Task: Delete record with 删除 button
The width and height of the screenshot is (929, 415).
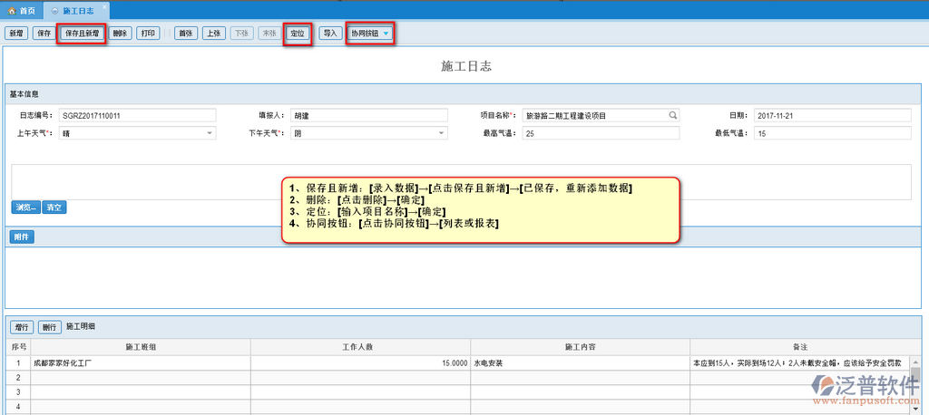Action: pos(121,34)
